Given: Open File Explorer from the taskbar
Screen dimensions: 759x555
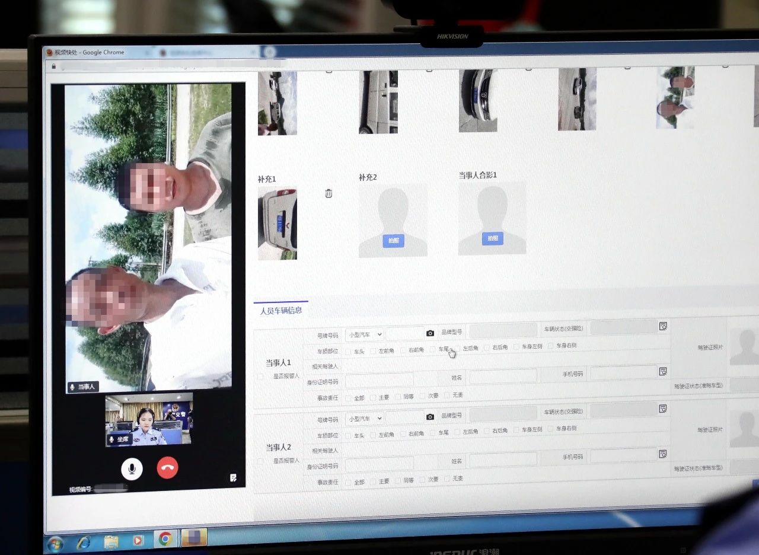Looking at the screenshot, I should [111, 541].
